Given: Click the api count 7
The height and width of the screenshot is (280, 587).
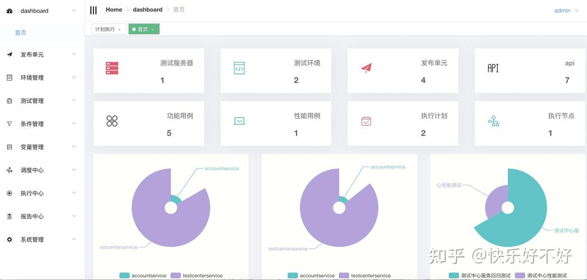Looking at the screenshot, I should pyautogui.click(x=567, y=81).
